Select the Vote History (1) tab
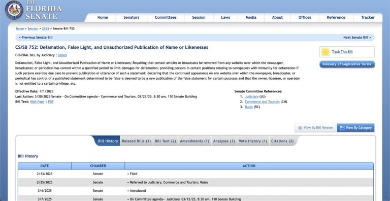 (x=253, y=141)
